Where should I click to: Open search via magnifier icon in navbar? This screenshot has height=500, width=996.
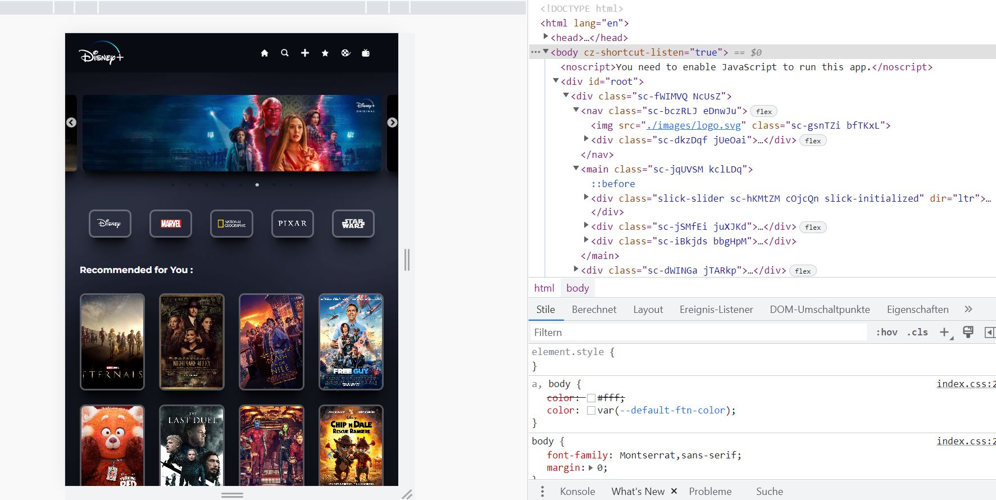tap(285, 53)
